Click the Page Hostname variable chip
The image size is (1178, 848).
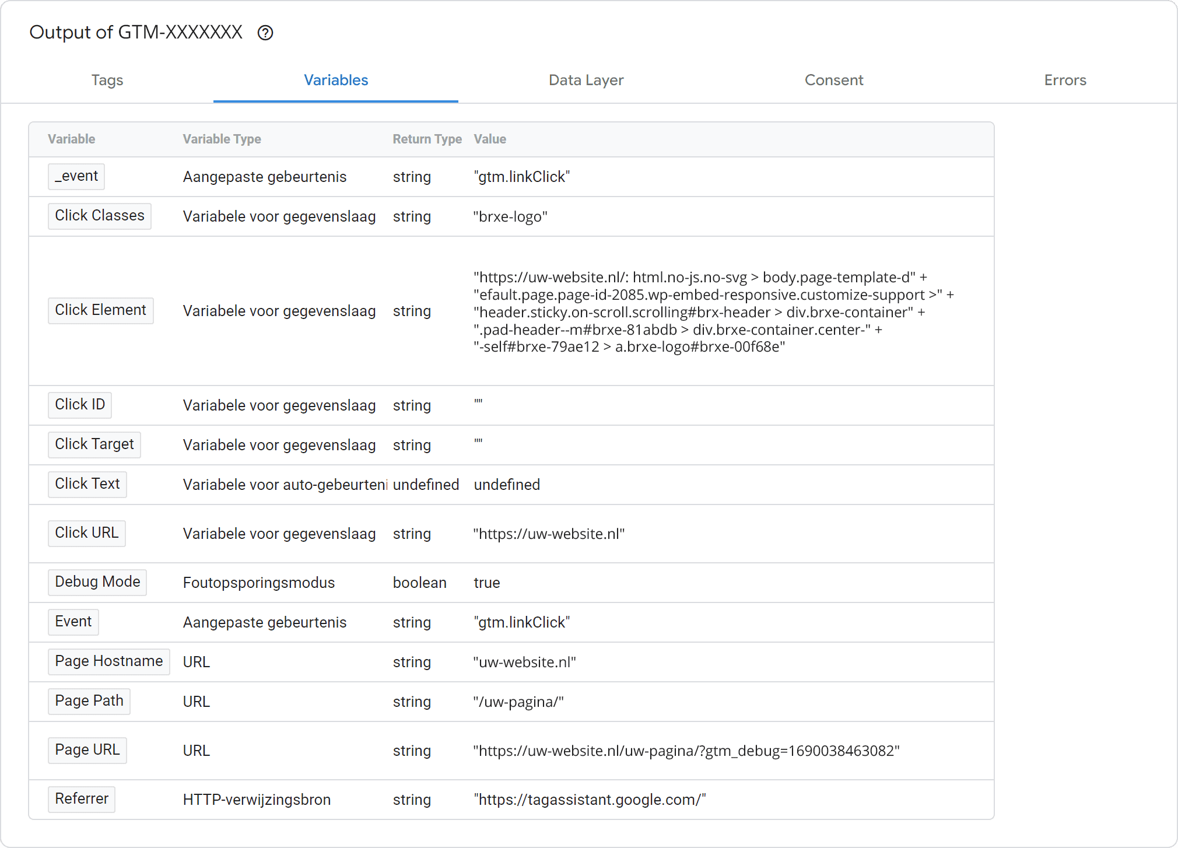pos(109,661)
